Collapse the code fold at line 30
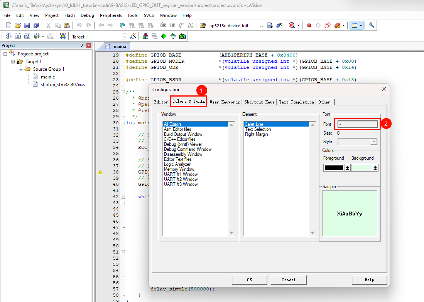Screen dimensions: 424x302 click(123, 123)
